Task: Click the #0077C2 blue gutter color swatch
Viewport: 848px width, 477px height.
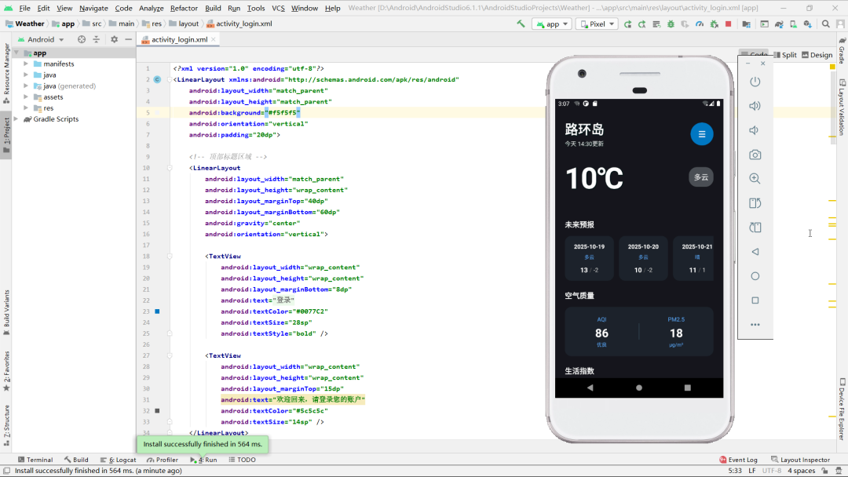Action: pos(157,311)
